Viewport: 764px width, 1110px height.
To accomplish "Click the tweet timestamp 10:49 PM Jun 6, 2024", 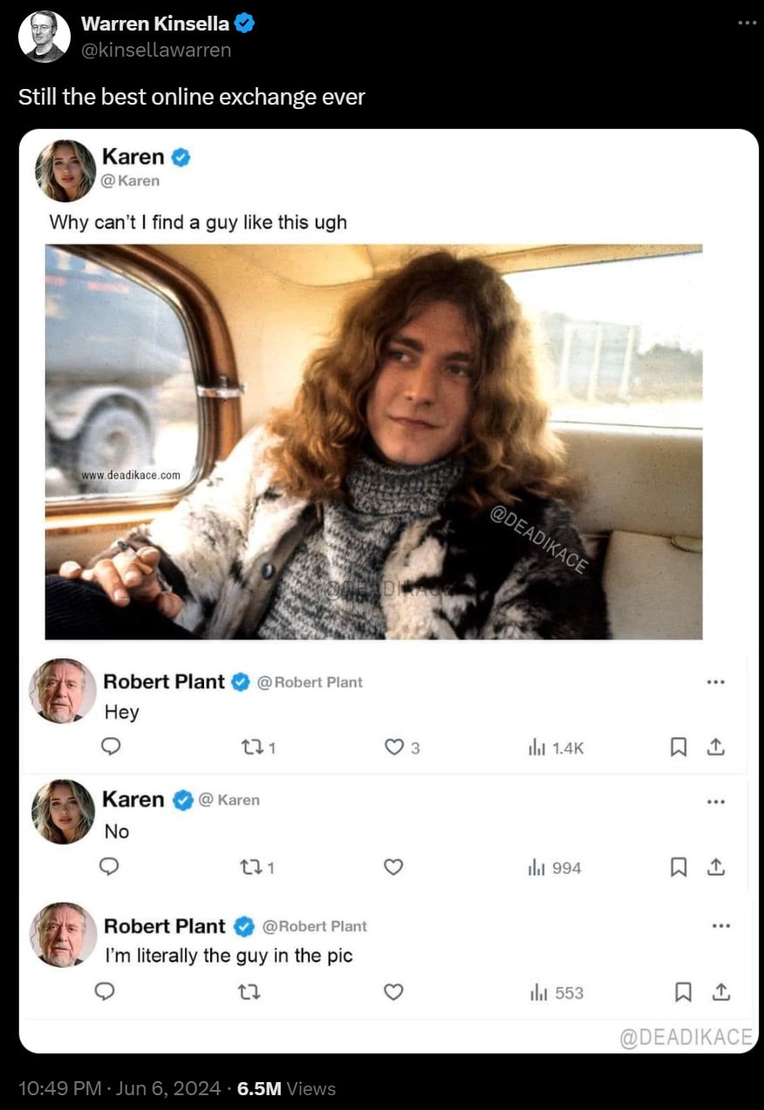I will (x=119, y=1088).
